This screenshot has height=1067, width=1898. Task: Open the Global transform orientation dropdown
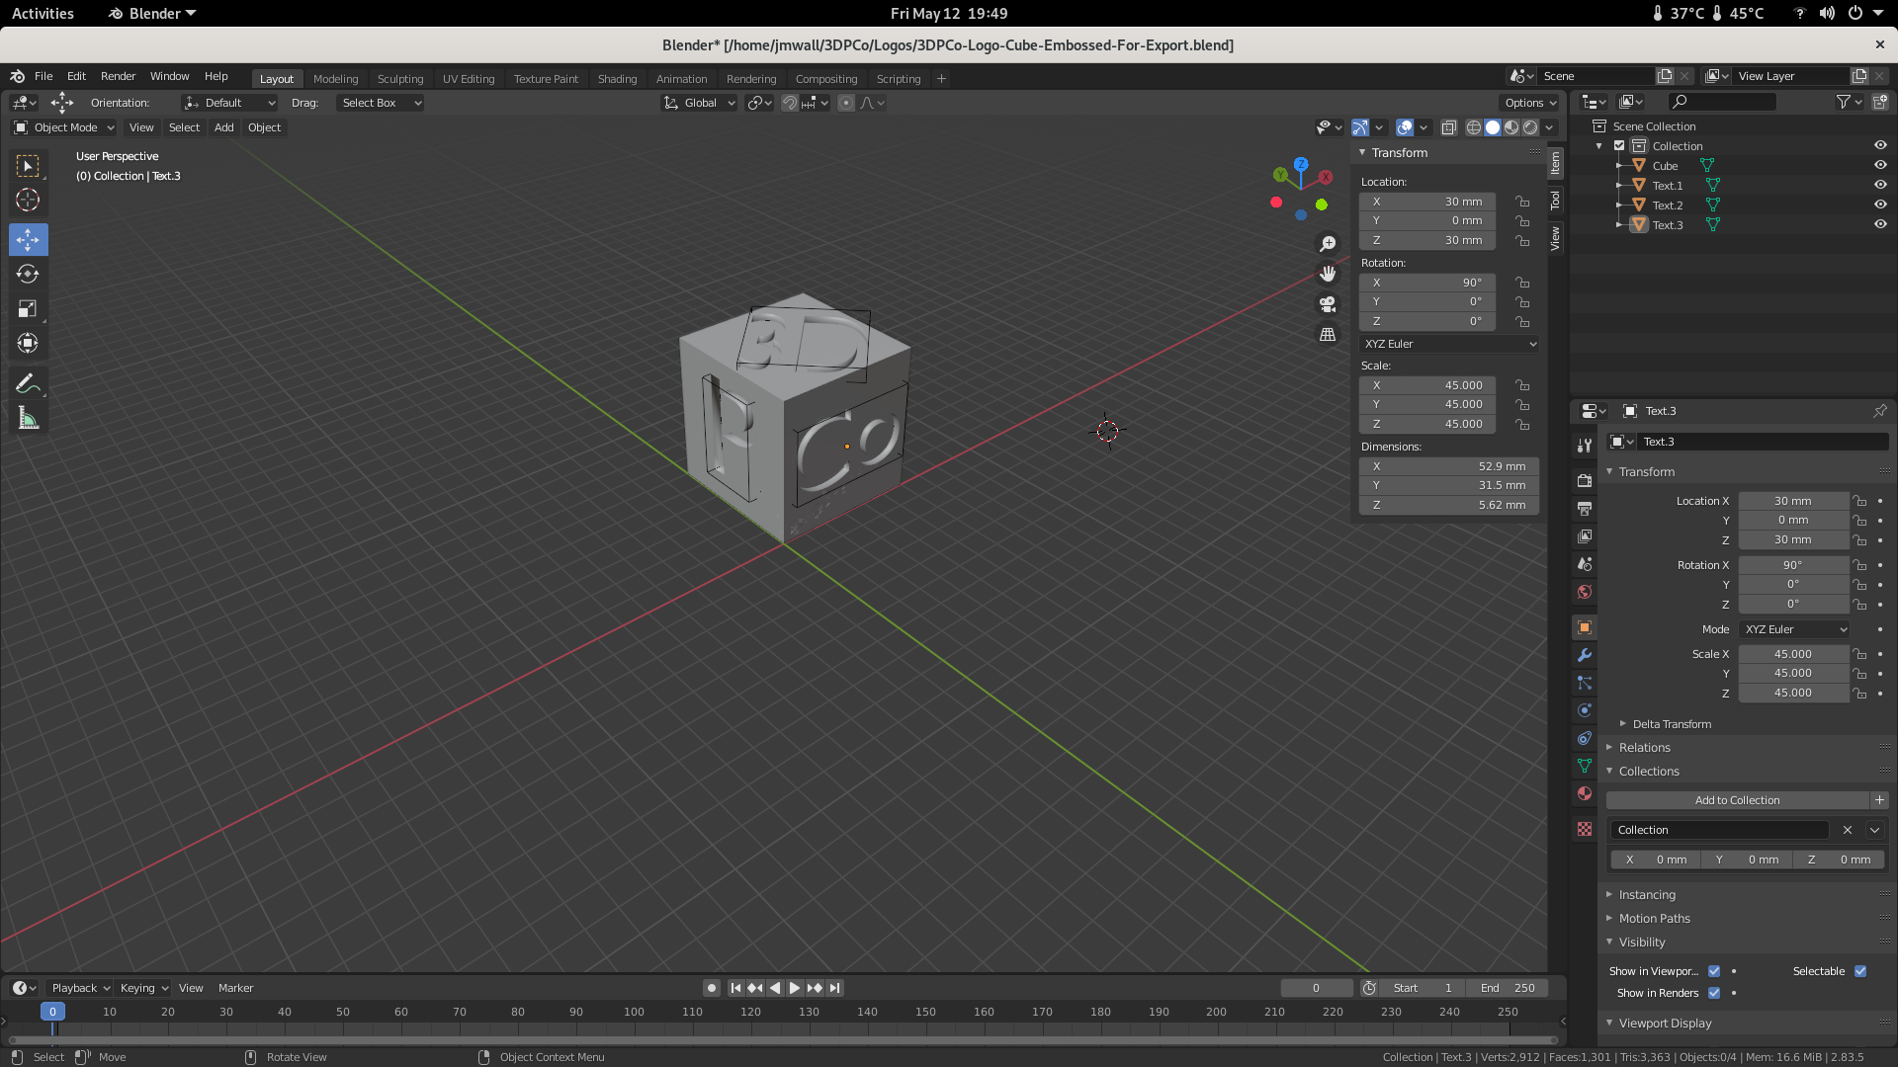pyautogui.click(x=700, y=103)
